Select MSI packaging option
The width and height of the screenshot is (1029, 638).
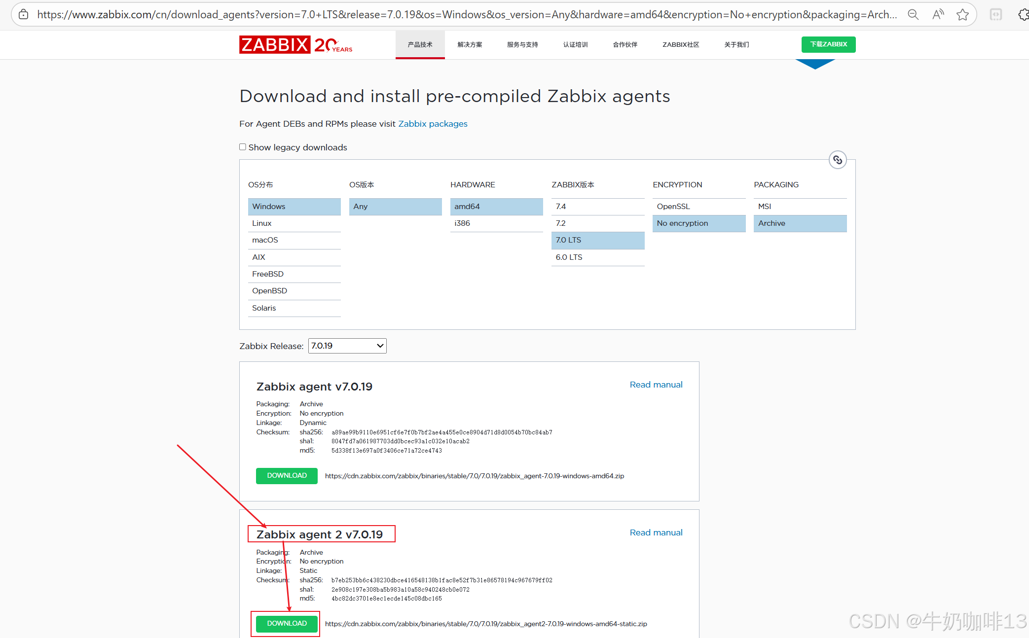tap(800, 207)
